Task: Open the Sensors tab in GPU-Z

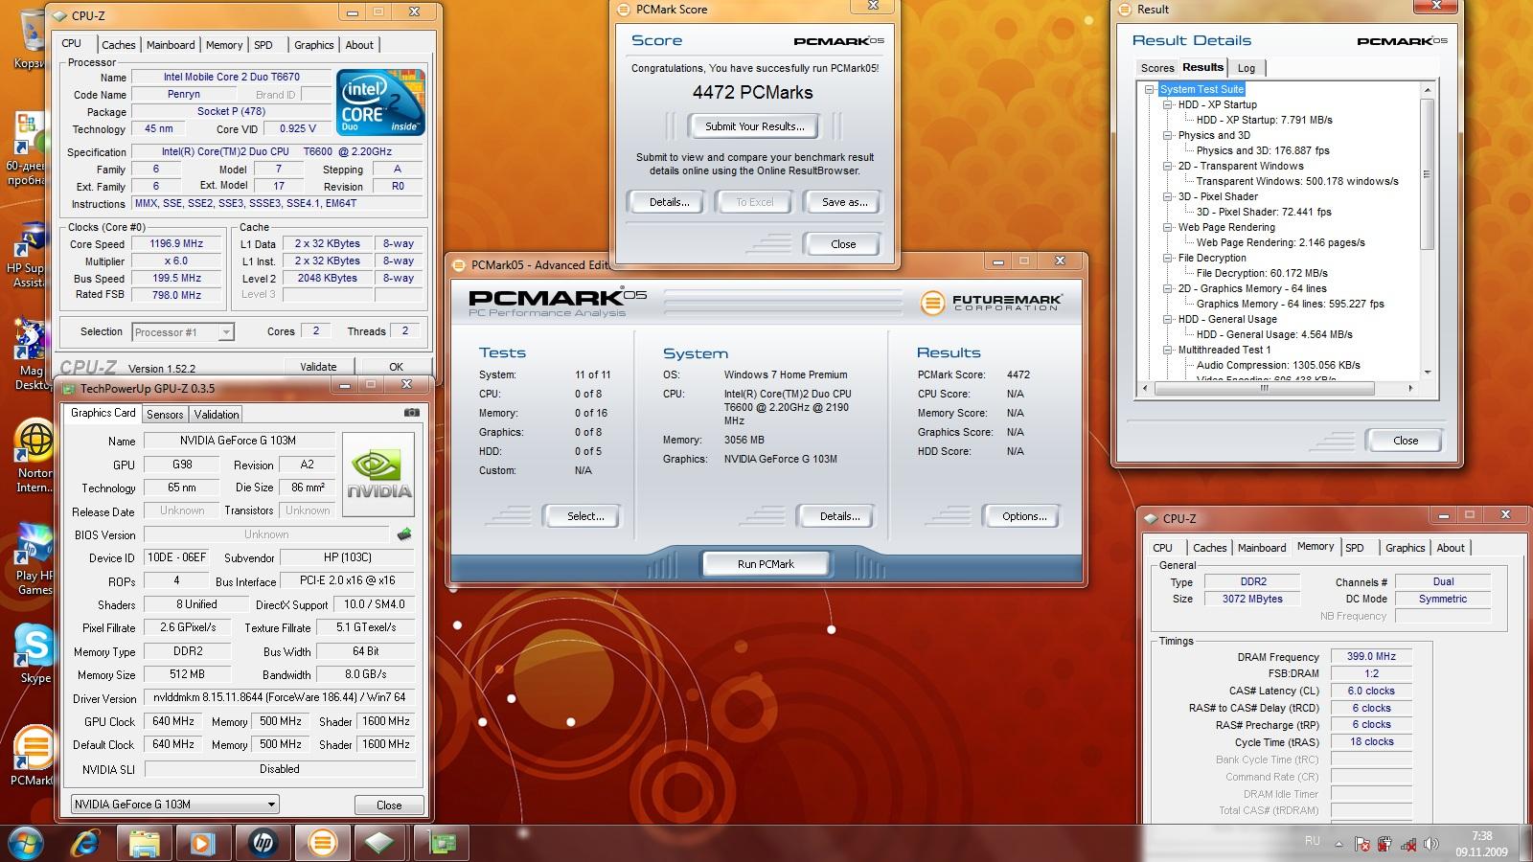Action: (164, 415)
